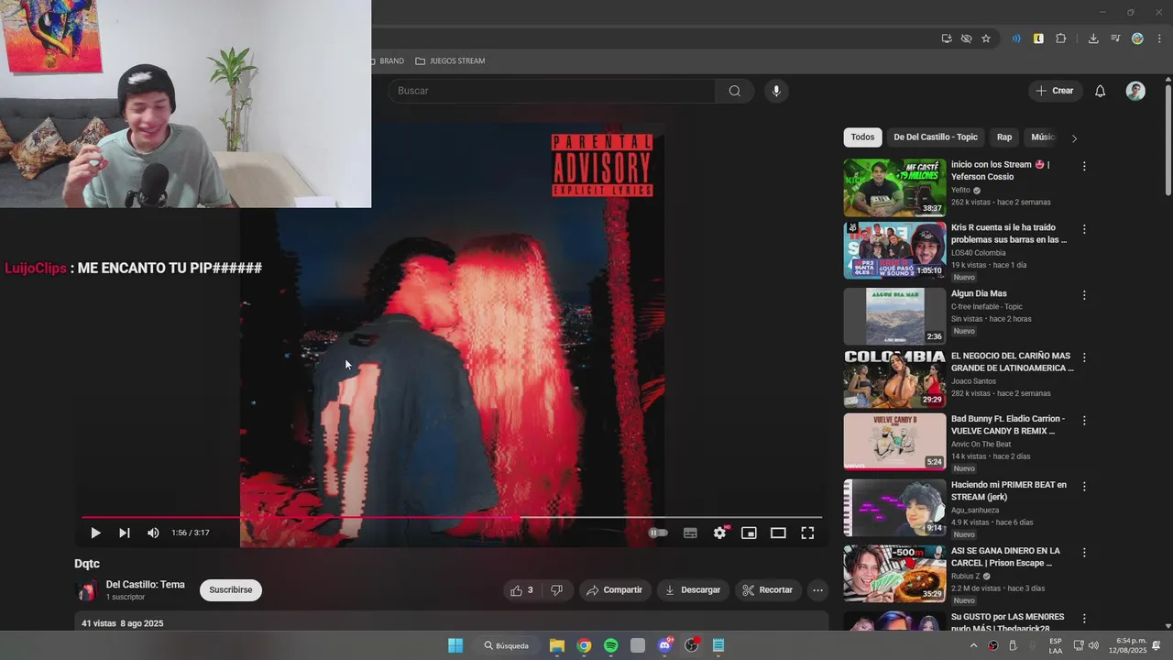The image size is (1173, 660).
Task: Toggle subtitles in the video player
Action: [690, 533]
